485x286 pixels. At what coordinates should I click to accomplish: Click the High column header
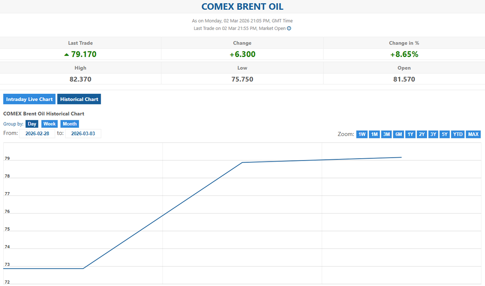tap(80, 68)
